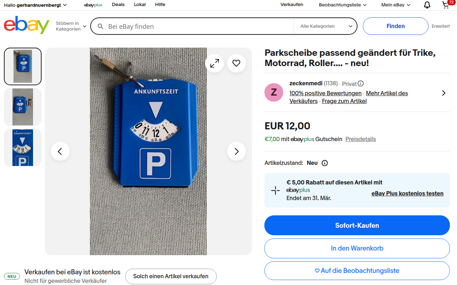Click the info icon beside Privat
457x285 pixels.
coord(361,84)
